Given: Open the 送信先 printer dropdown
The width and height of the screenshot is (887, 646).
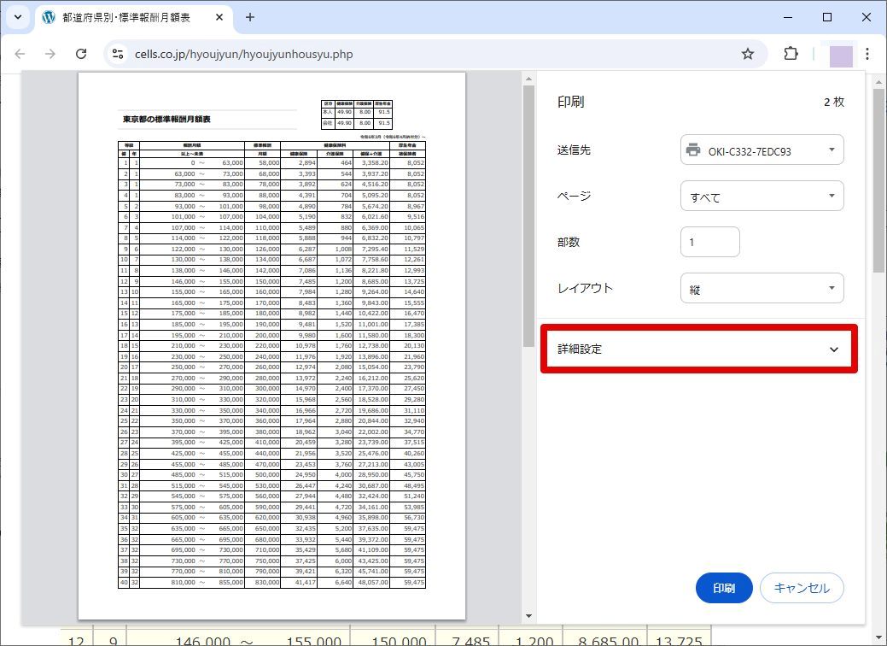Looking at the screenshot, I should pos(762,150).
